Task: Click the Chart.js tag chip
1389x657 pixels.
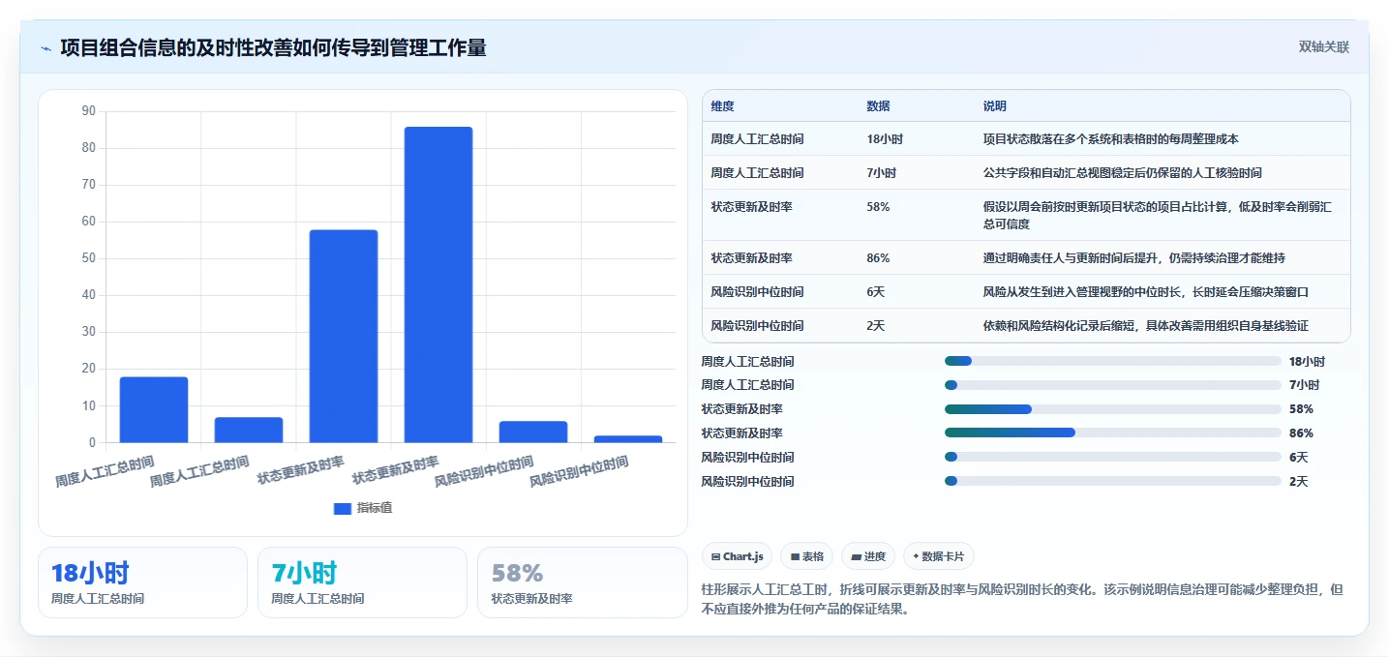Action: point(737,556)
